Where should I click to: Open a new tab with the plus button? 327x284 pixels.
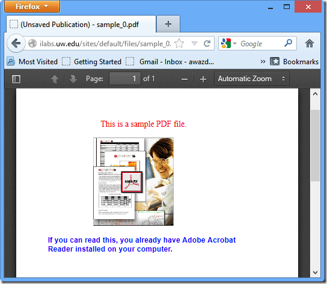pyautogui.click(x=168, y=24)
